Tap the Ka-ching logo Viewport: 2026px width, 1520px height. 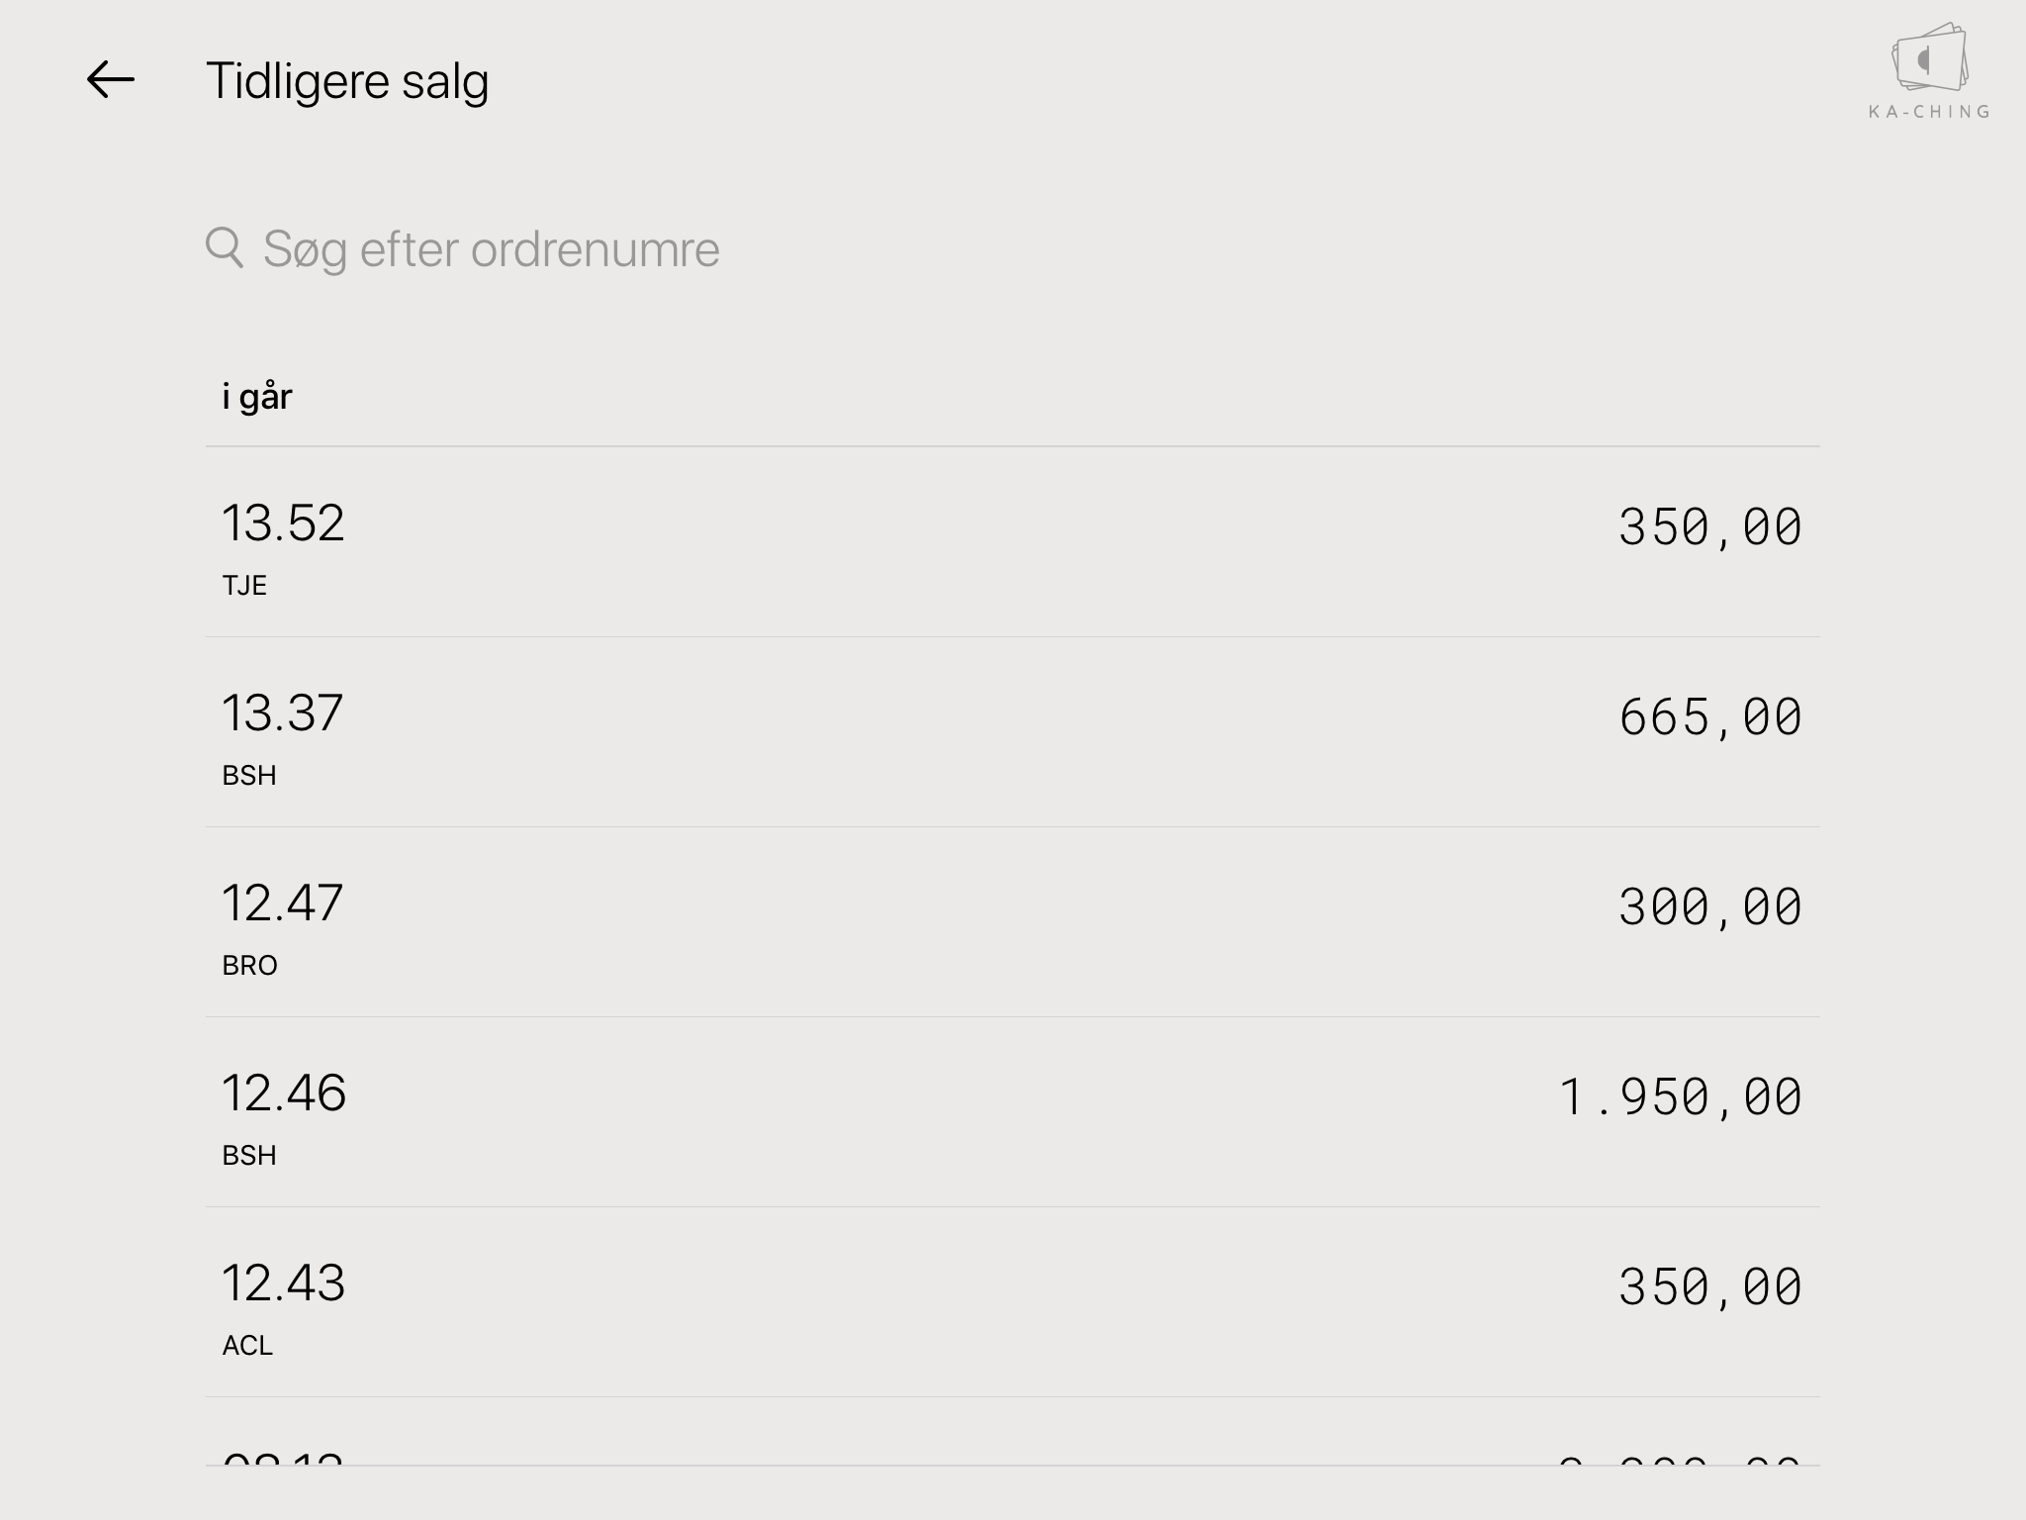pos(1929,71)
